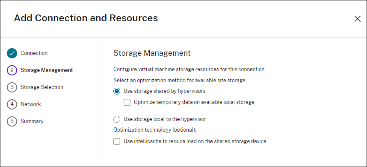This screenshot has height=167, width=367.
Task: Choose the storage local to hypervisor radio button
Action: tap(117, 119)
